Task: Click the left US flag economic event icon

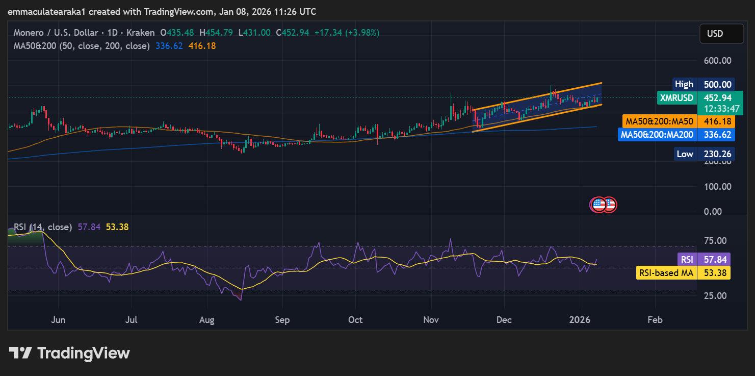Action: pyautogui.click(x=598, y=205)
